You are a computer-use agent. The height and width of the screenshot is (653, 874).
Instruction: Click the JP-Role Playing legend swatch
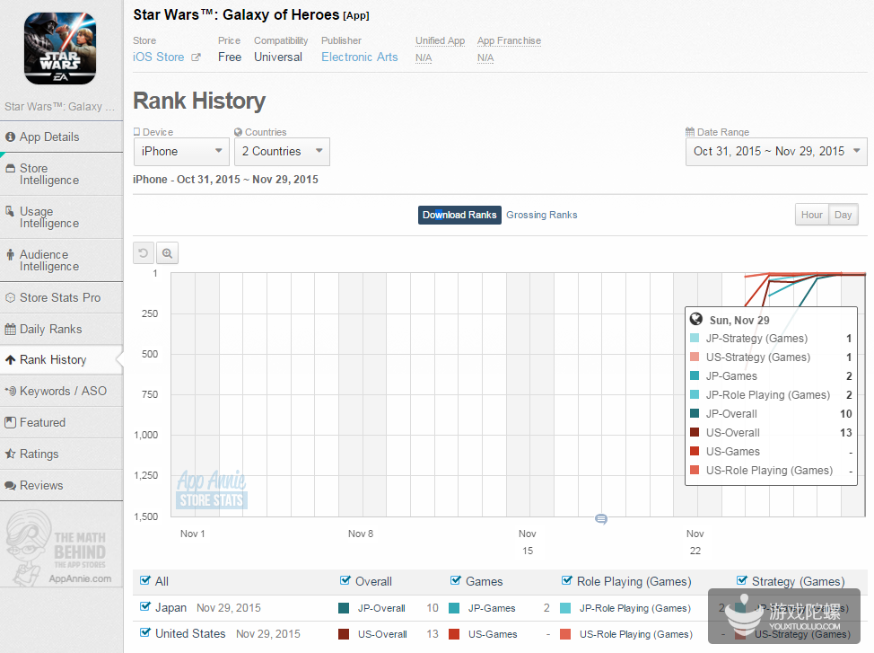click(565, 608)
